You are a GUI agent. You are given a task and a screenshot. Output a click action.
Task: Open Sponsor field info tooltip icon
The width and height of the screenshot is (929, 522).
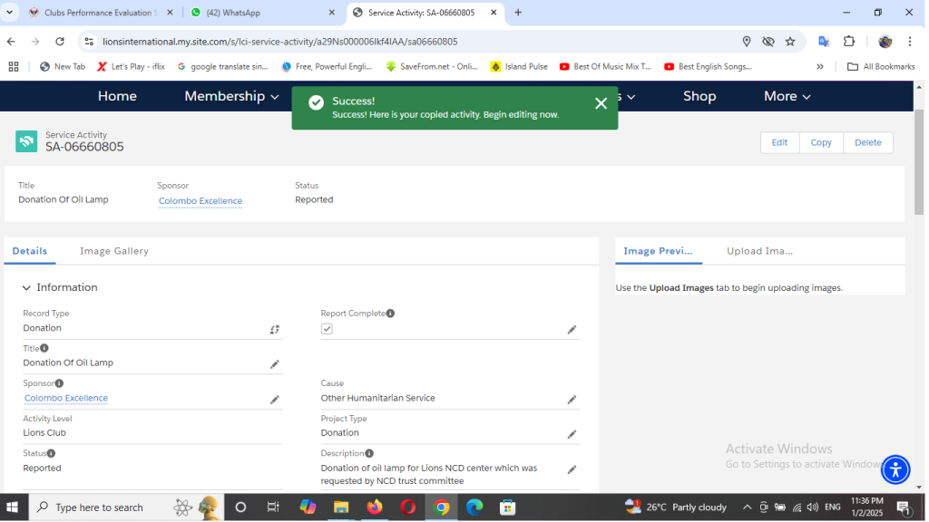[x=59, y=383]
